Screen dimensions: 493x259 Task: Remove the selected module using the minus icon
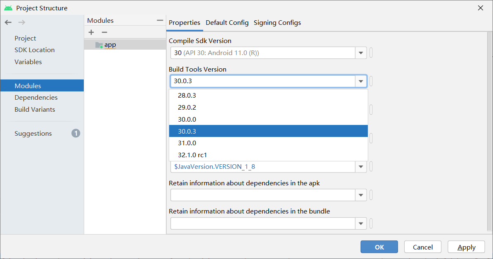point(104,32)
